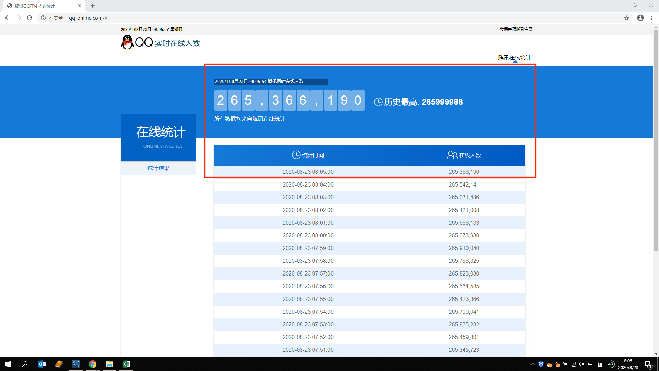Click the QQ penguin logo
659x371 pixels.
coord(127,42)
